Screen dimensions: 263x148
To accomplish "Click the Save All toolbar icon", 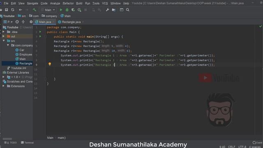I will (x=7, y=10).
